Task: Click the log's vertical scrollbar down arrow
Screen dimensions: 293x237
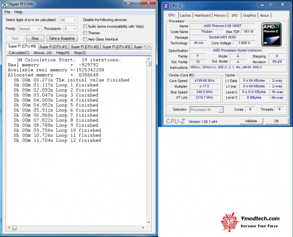Action: click(149, 222)
